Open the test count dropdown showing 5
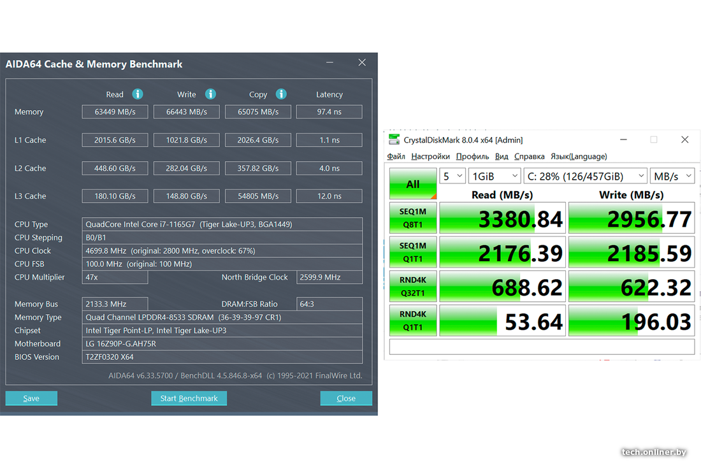Viewport: 701px width, 467px height. 452,176
